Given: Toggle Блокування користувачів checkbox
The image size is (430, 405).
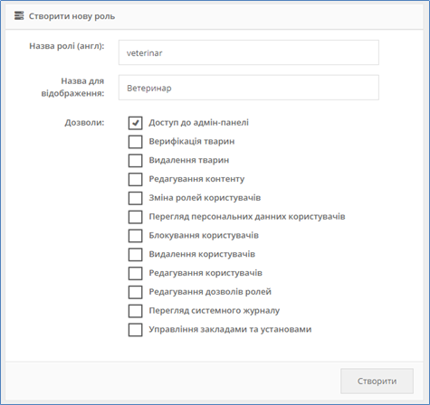Looking at the screenshot, I should [135, 236].
